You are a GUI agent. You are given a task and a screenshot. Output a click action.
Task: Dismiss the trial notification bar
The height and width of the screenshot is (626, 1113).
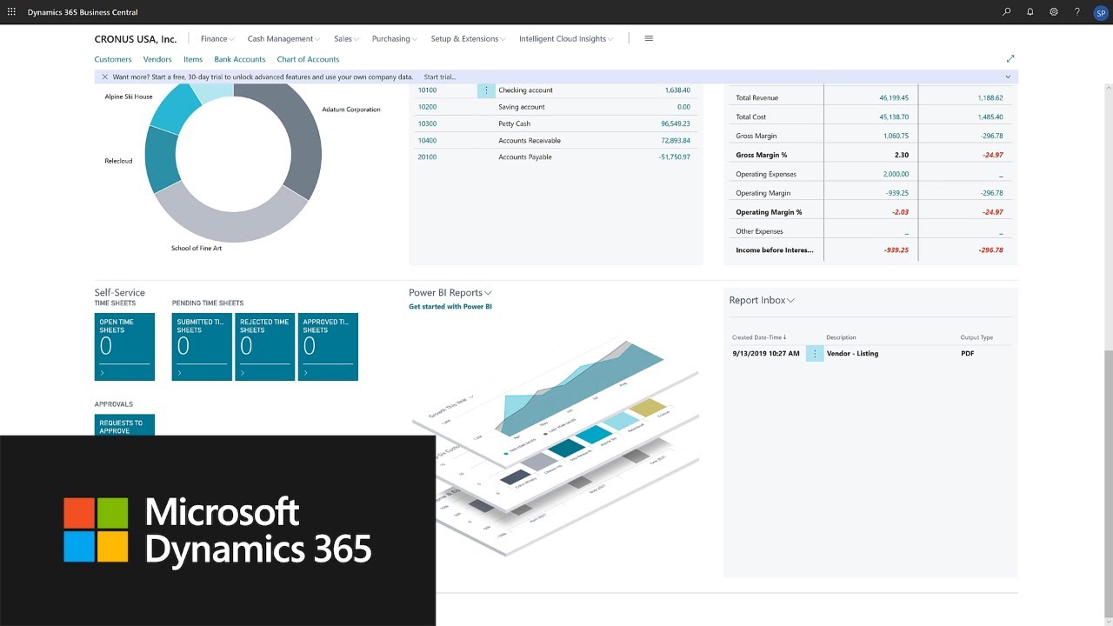[104, 77]
